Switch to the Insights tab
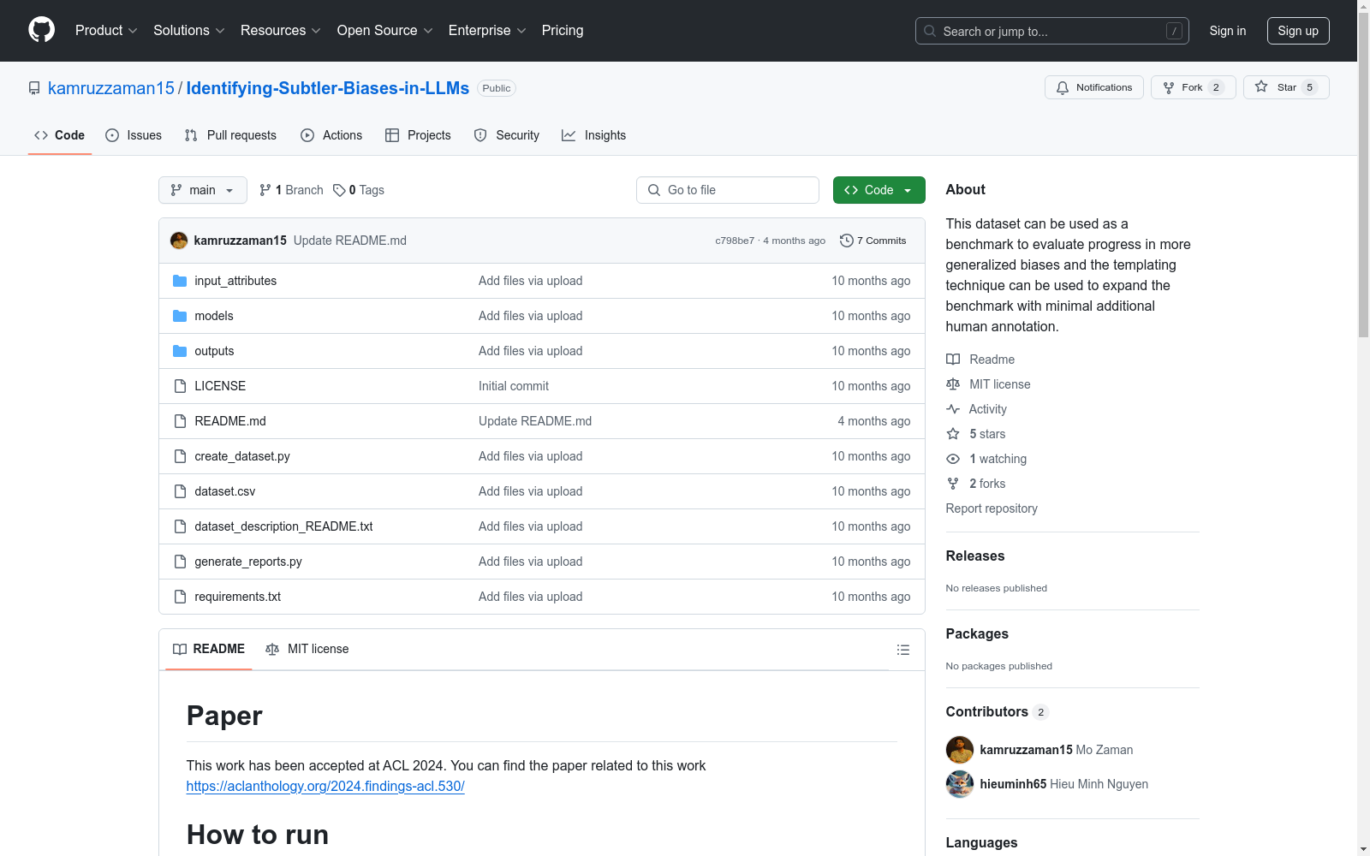Screen dimensions: 1370x856 click(x=594, y=135)
